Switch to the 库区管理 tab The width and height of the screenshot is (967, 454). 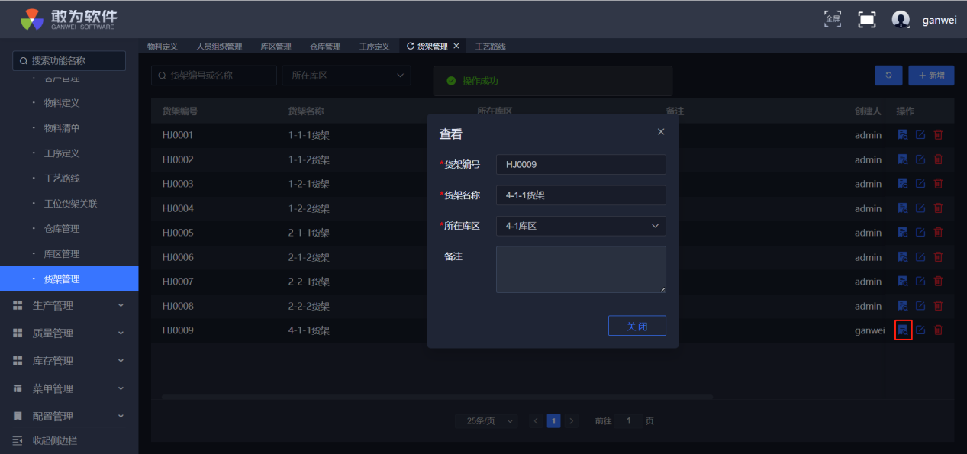tap(276, 47)
